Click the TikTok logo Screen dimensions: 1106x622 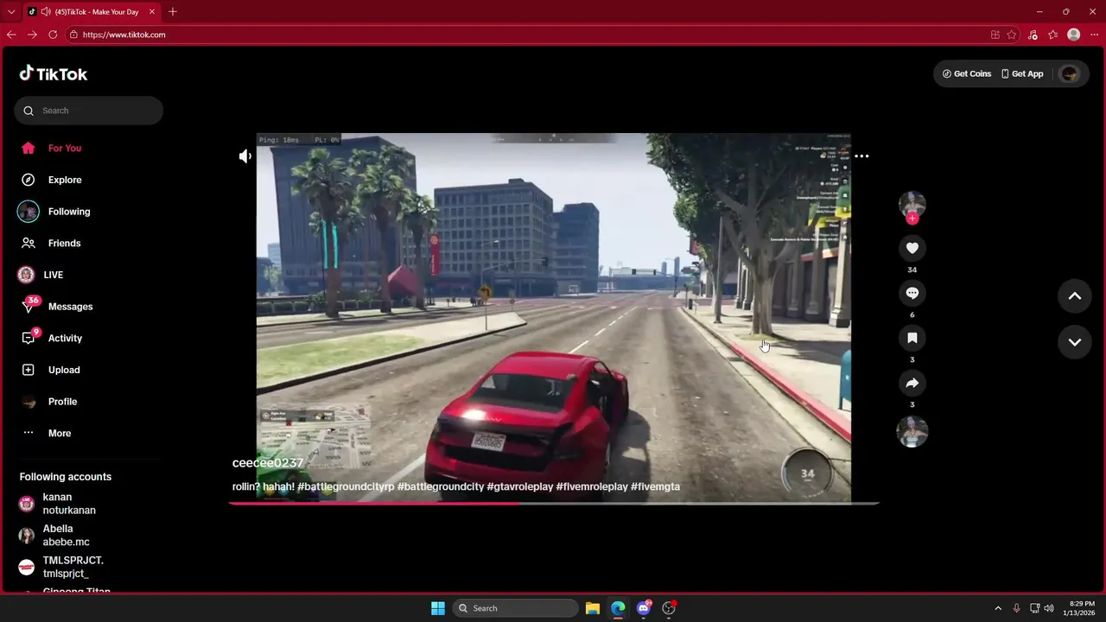coord(54,73)
